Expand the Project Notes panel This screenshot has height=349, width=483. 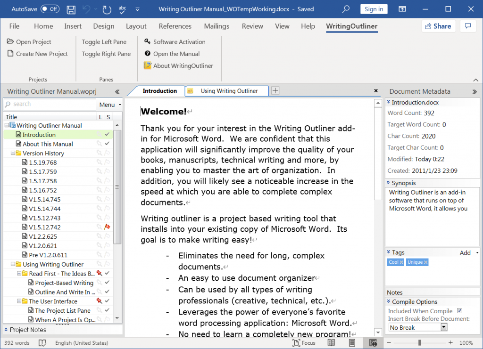coord(6,329)
